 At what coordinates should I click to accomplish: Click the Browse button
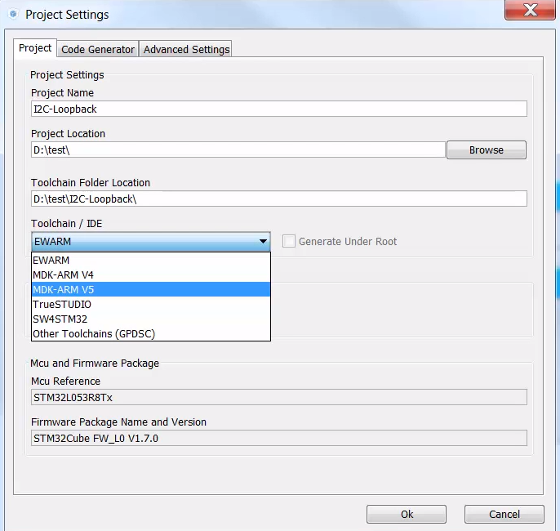[486, 149]
